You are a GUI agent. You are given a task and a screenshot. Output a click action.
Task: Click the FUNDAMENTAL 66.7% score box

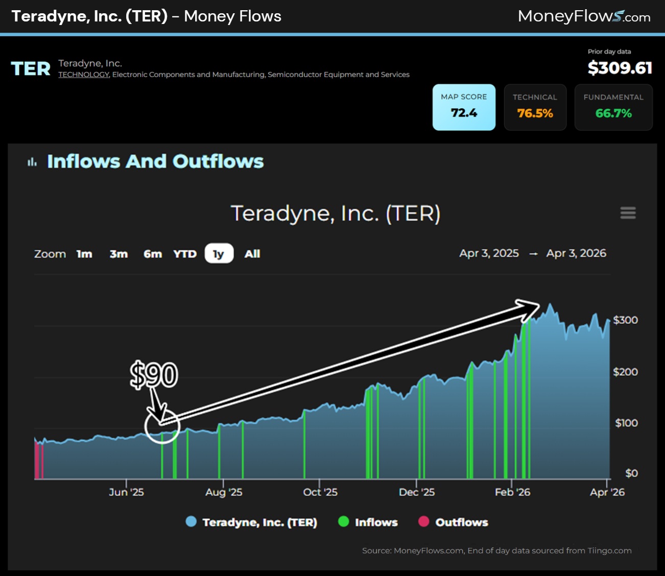pyautogui.click(x=613, y=107)
